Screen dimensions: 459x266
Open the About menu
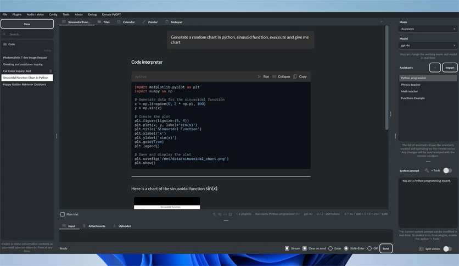pos(79,14)
